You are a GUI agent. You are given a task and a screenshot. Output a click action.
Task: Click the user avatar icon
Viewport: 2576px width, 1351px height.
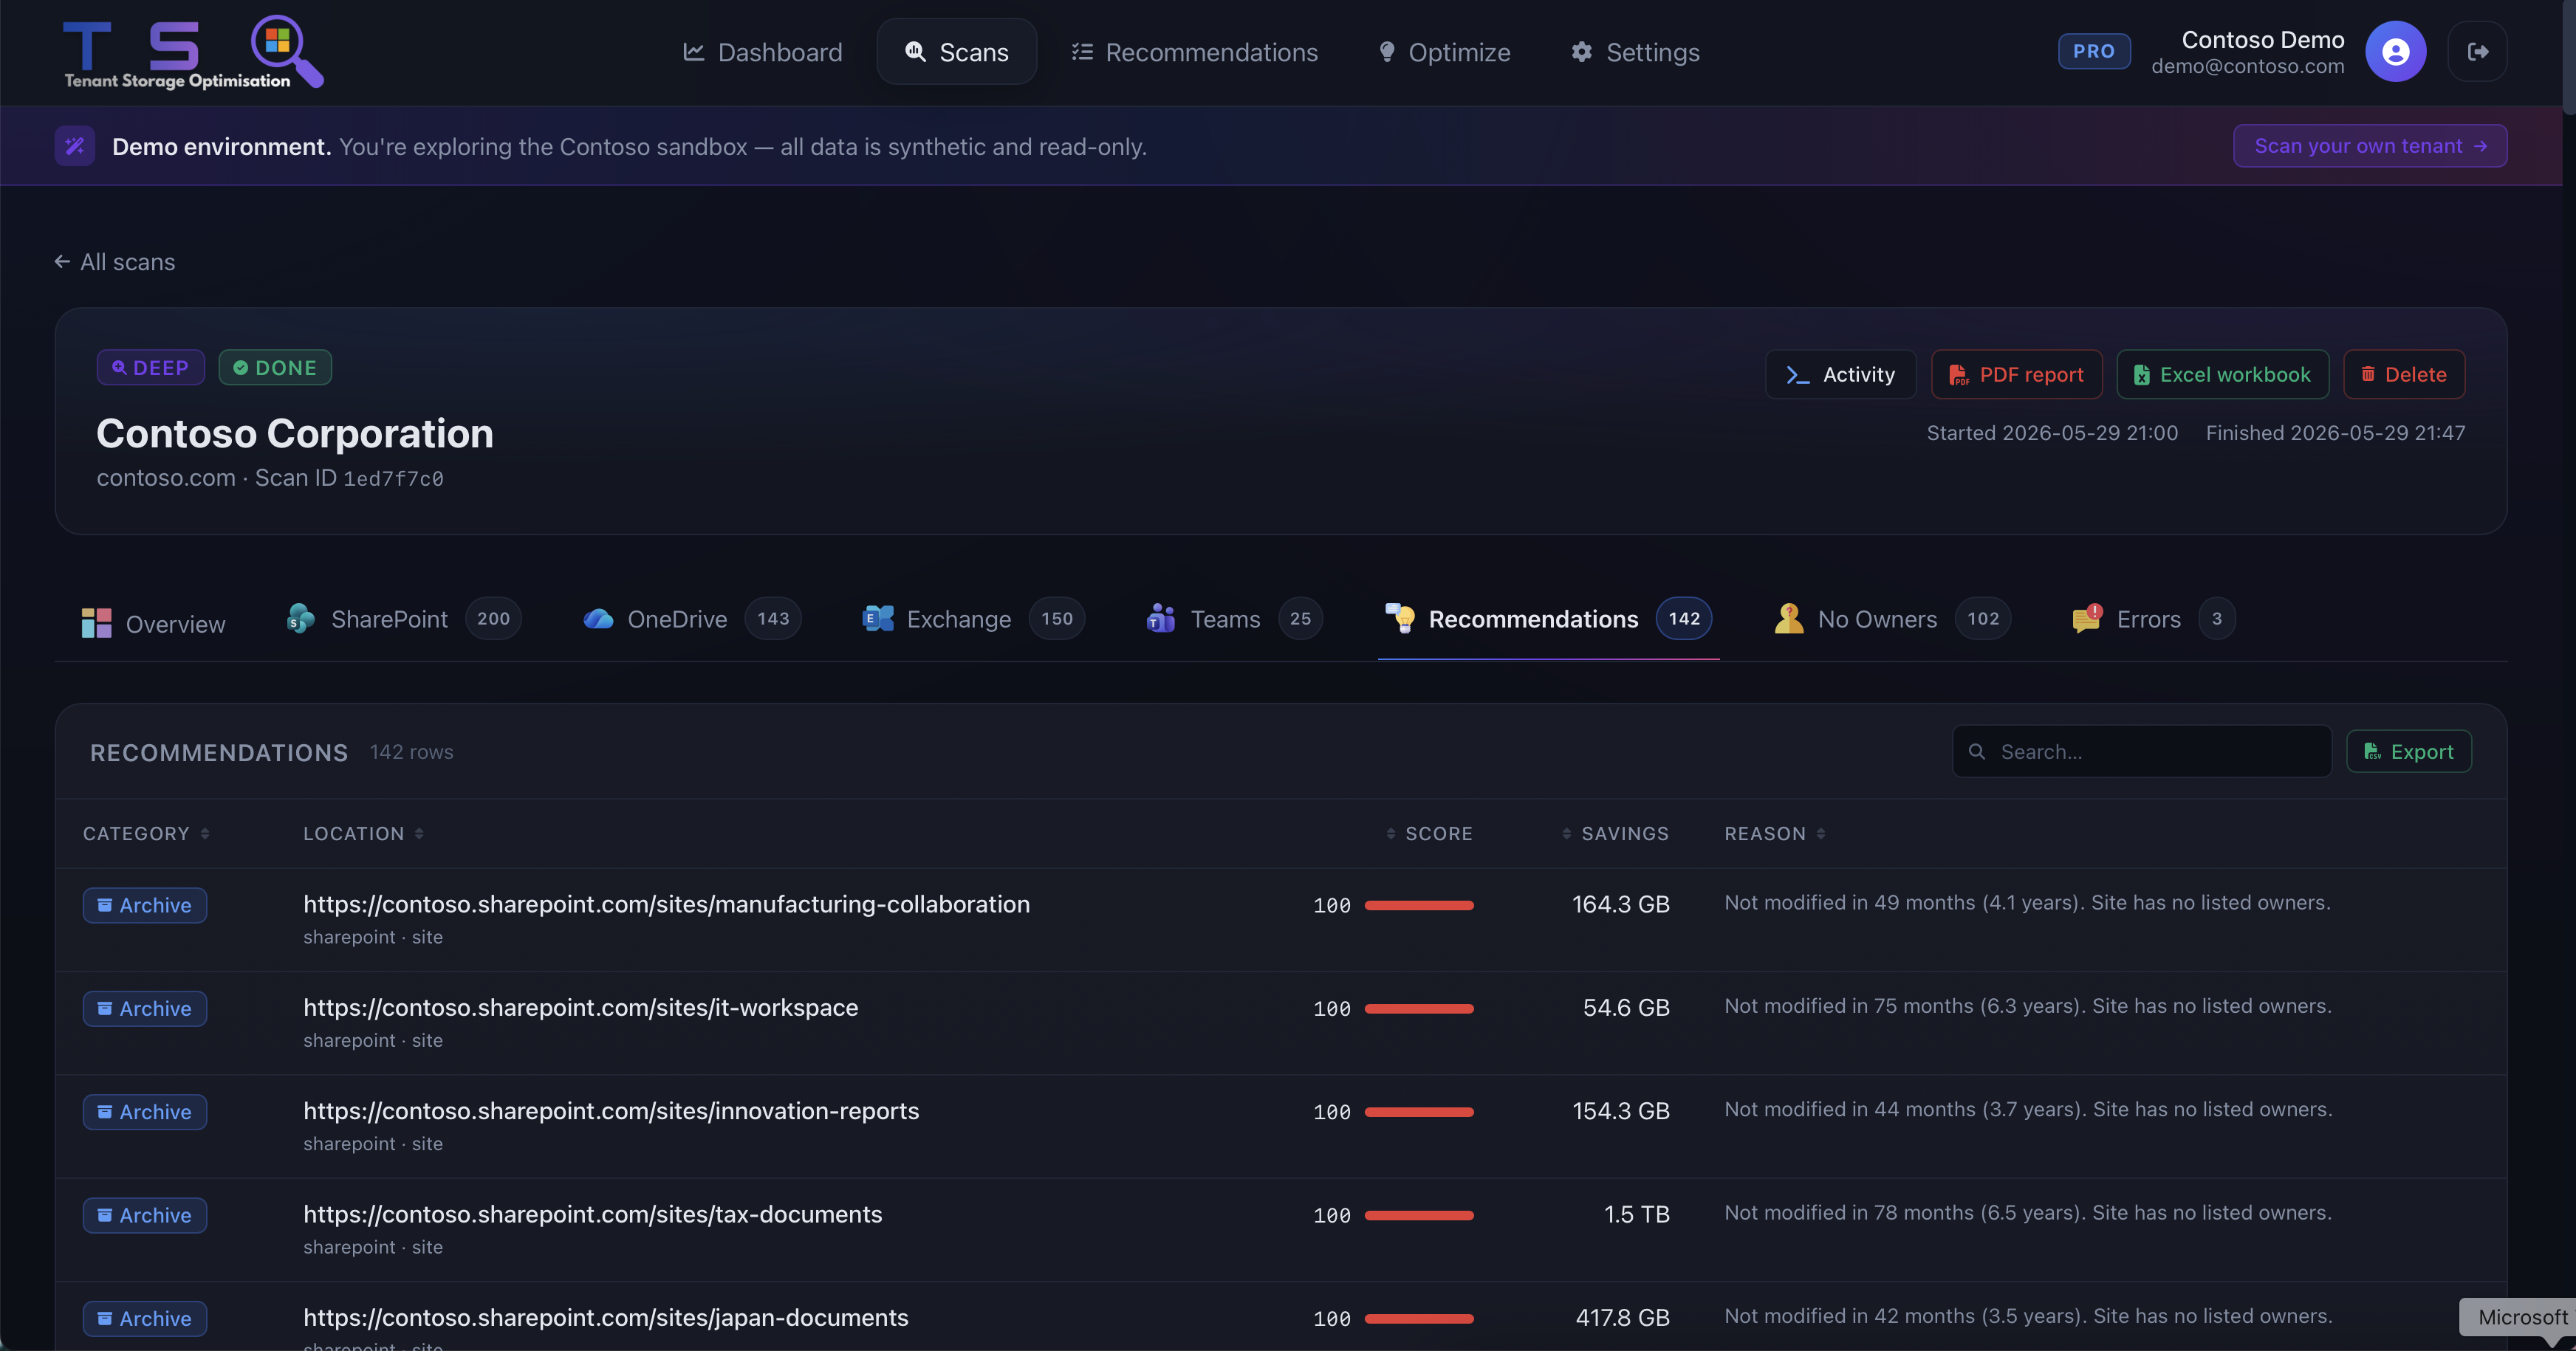pyautogui.click(x=2395, y=52)
